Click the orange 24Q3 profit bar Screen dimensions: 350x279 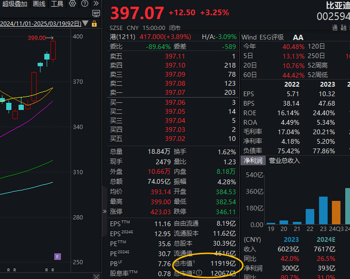(336, 212)
